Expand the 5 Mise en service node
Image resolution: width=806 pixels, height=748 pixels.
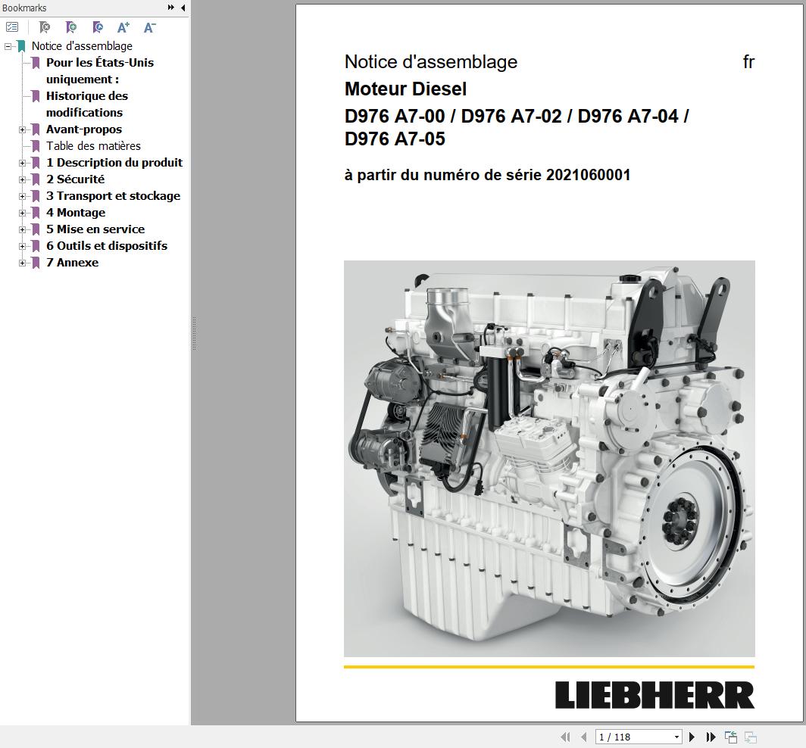(x=22, y=229)
